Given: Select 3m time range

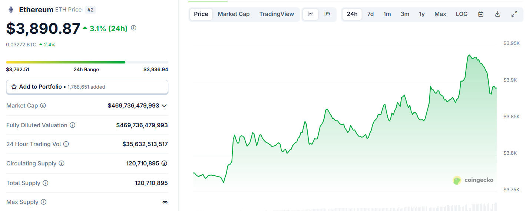Looking at the screenshot, I should [x=405, y=14].
